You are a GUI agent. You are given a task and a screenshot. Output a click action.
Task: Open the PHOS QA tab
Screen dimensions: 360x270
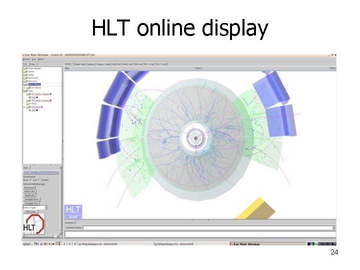[x=127, y=64]
